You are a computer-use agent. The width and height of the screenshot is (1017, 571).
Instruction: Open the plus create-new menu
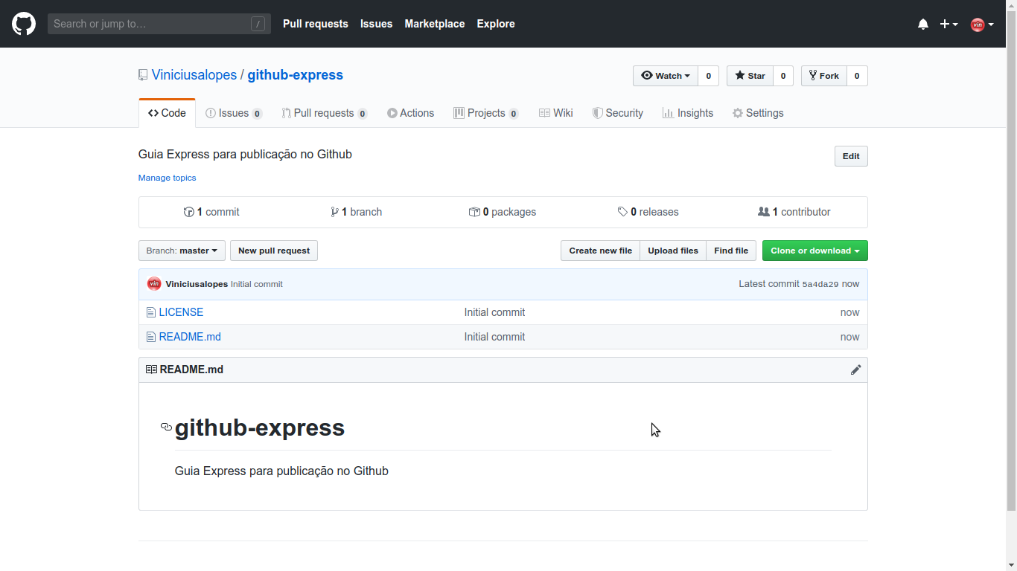[x=949, y=24]
